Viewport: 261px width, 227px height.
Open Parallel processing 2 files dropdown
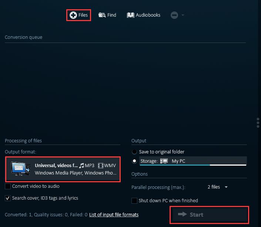coord(217,187)
